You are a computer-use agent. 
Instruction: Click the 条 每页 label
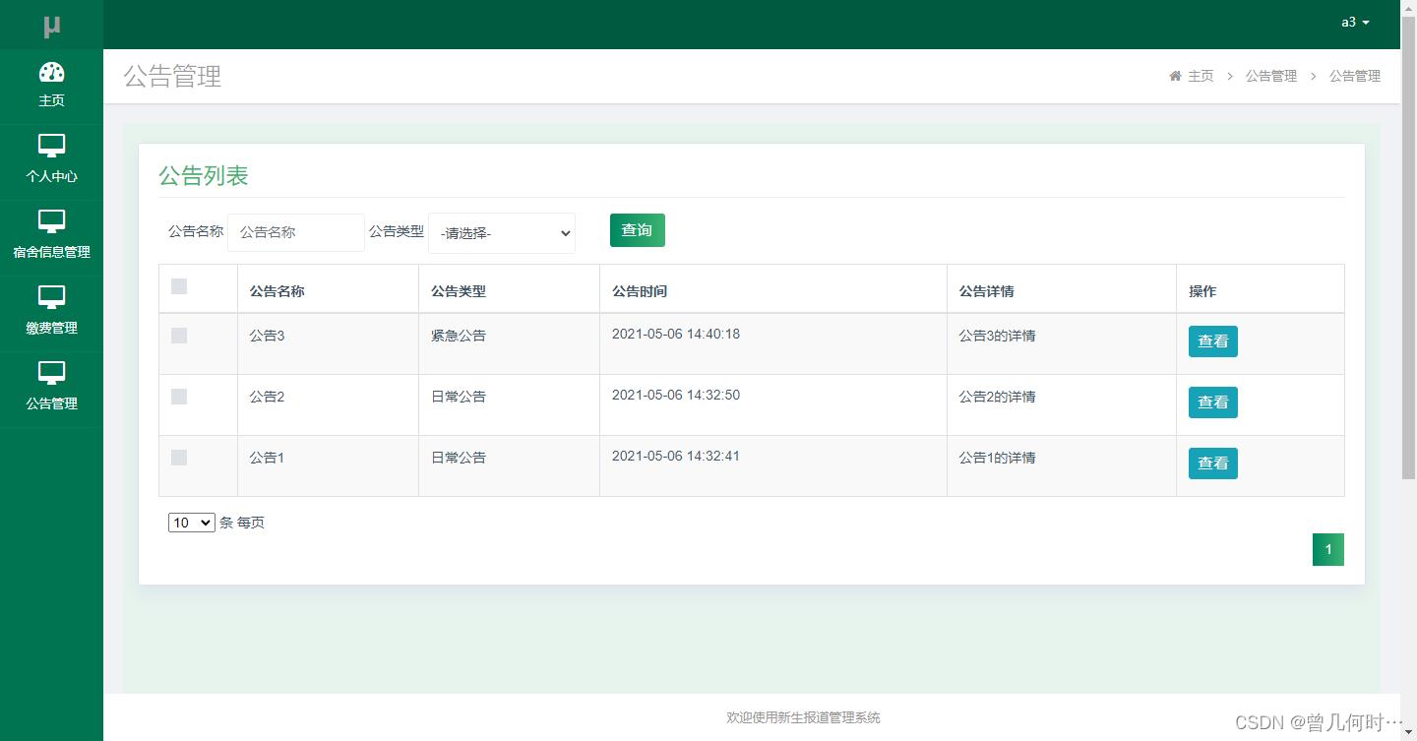click(x=242, y=523)
